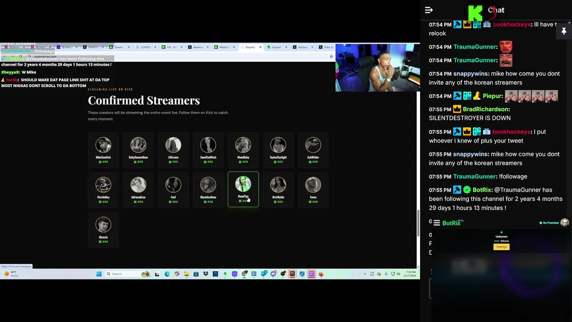The height and width of the screenshot is (322, 572).
Task: Switch to the Stream Kick browser tab
Action: point(118,47)
